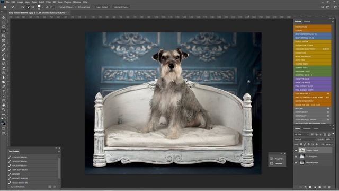Open the Image menu
The width and height of the screenshot is (339, 191).
(x=20, y=2)
